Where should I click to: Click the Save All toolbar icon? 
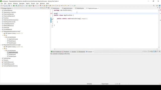coord(7,6)
